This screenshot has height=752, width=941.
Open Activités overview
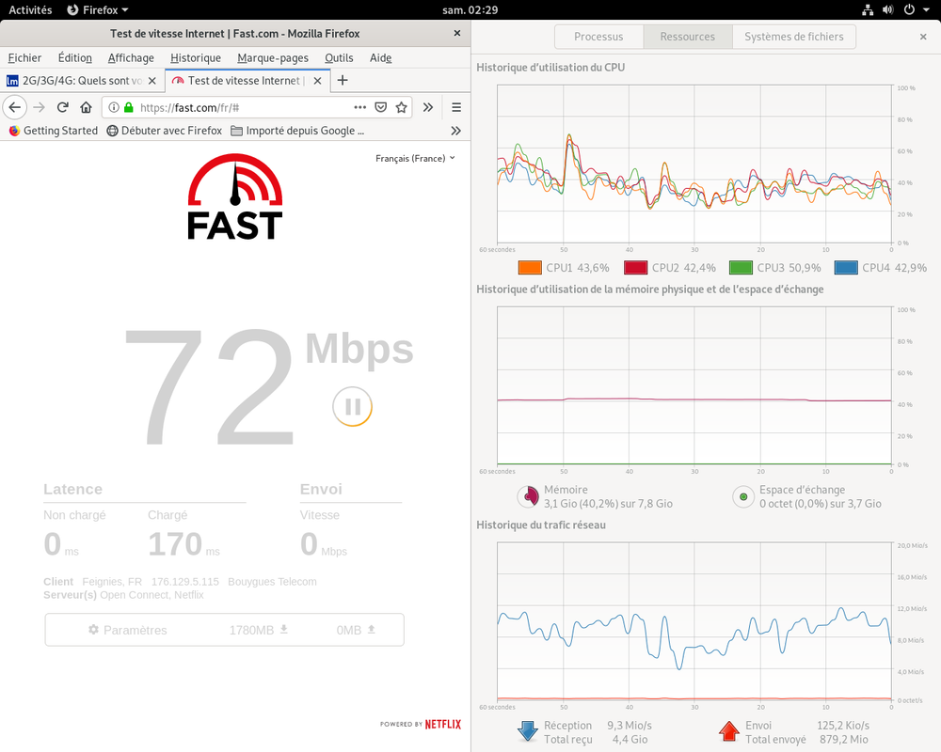31,9
